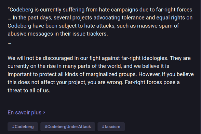The image size is (201, 134).
Task: Click the opening quotation mark before 'Codeberg'
Action: (x=9, y=9)
